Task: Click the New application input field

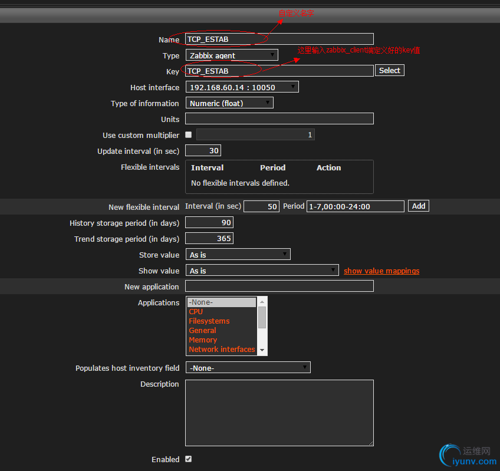Action: coord(279,286)
